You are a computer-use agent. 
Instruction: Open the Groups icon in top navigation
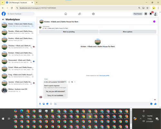point(93,14)
